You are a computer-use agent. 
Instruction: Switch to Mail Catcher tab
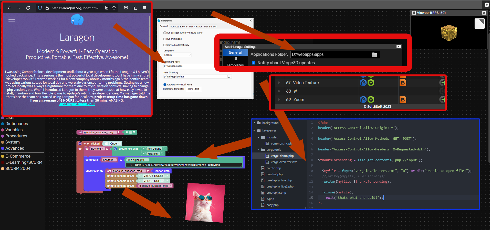point(196,27)
